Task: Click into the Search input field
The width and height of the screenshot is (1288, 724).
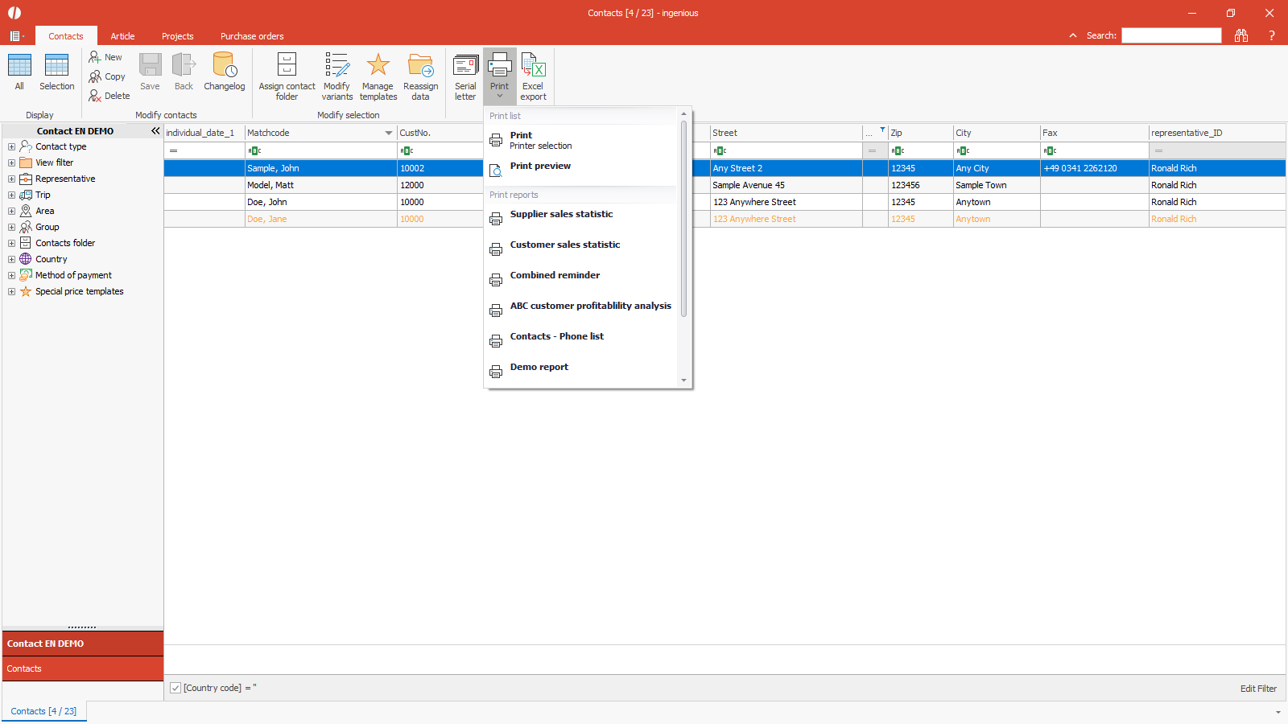Action: [x=1170, y=35]
